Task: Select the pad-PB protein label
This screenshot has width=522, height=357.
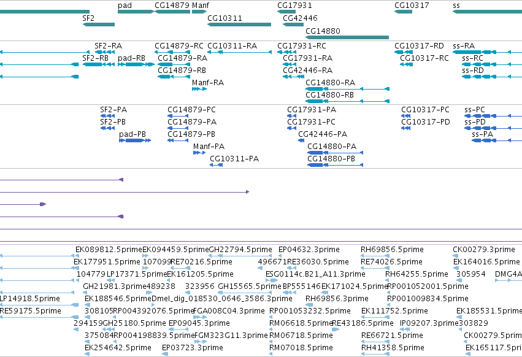Action: point(132,134)
